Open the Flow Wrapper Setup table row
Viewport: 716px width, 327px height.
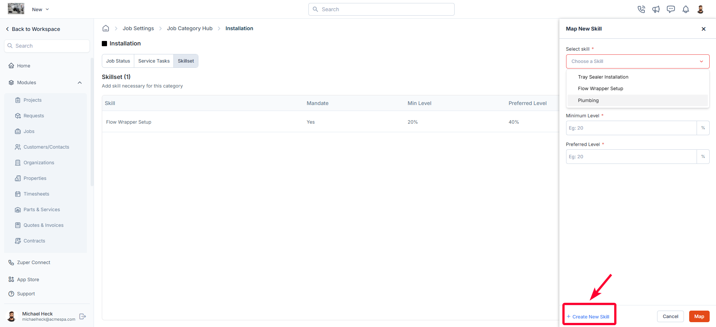pos(330,122)
